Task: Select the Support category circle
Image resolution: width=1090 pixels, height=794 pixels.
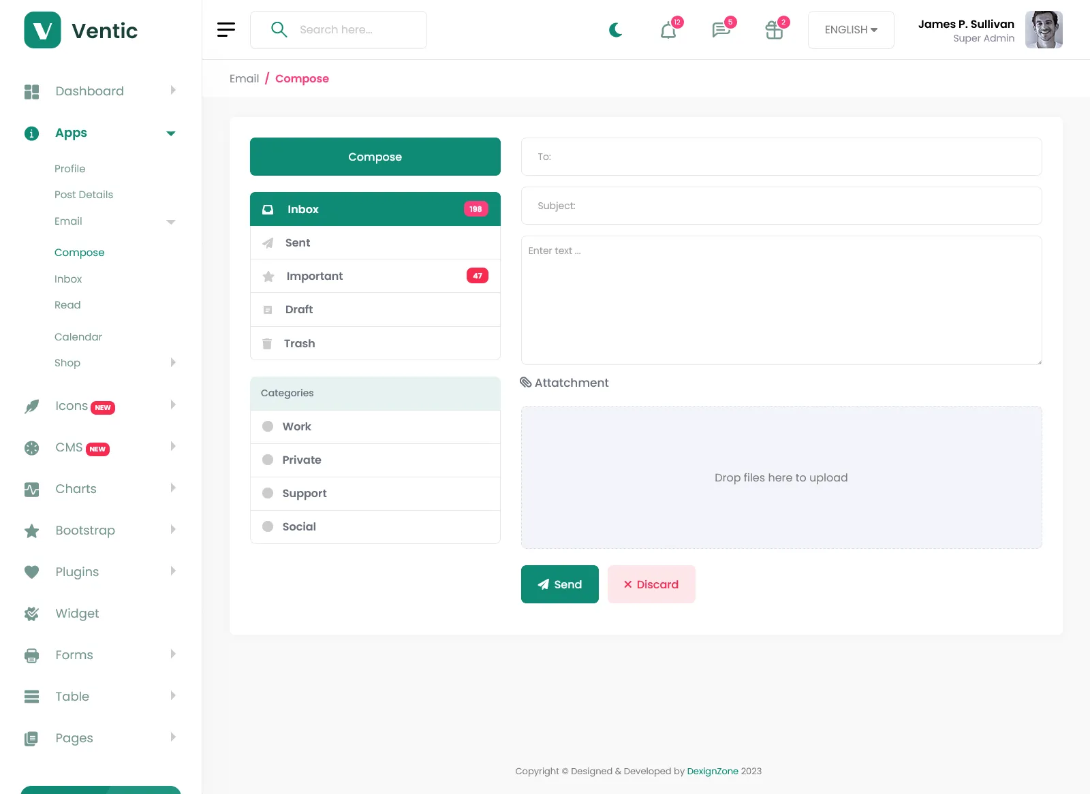Action: tap(268, 493)
